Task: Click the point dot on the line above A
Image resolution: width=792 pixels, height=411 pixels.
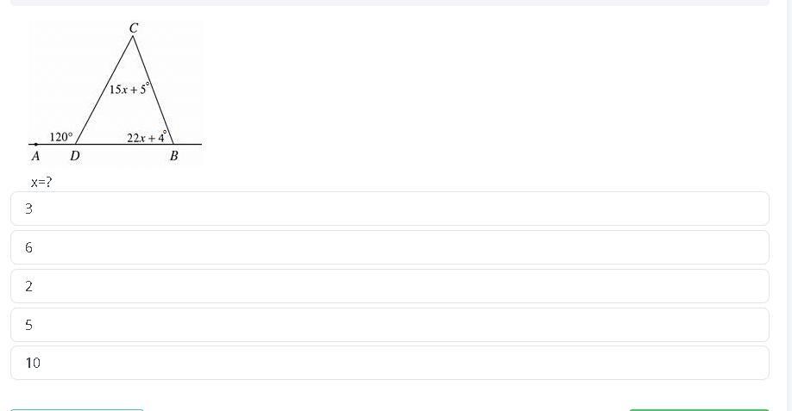Action: (x=35, y=144)
